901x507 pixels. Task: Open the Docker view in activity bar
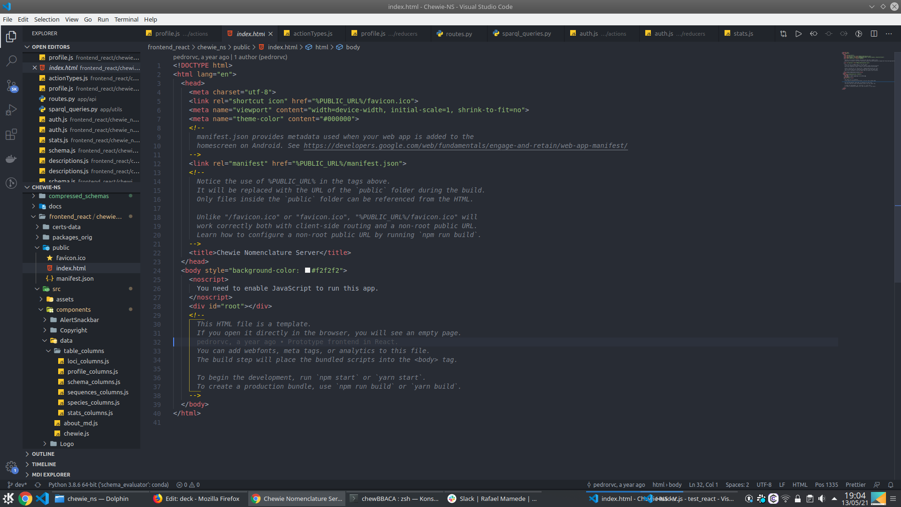click(11, 159)
